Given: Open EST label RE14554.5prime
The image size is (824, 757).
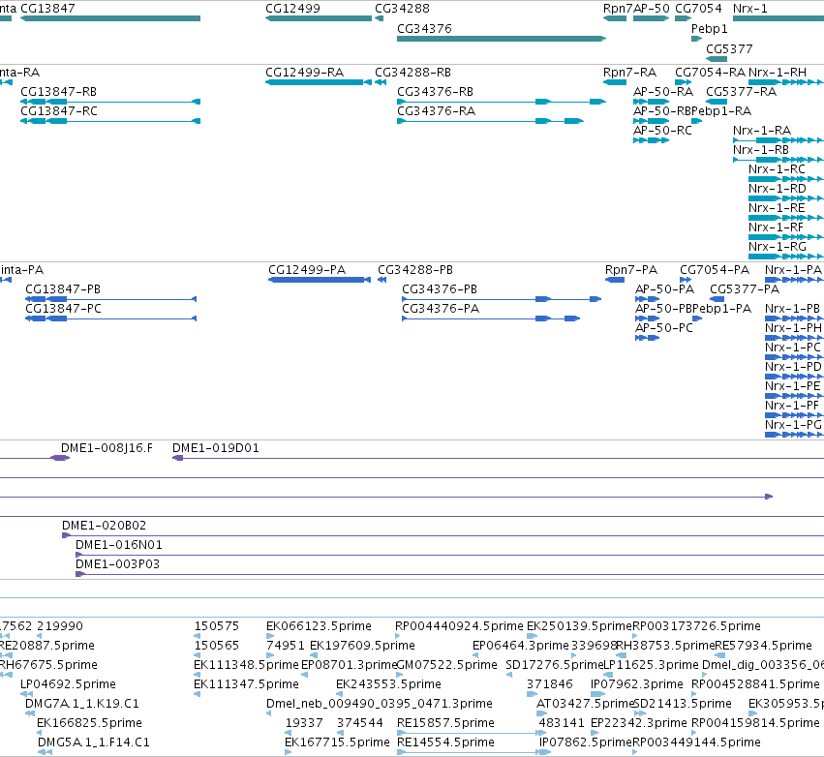Looking at the screenshot, I should (445, 742).
